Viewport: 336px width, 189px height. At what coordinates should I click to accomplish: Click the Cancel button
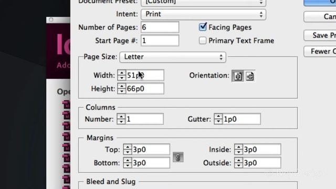tap(320, 17)
